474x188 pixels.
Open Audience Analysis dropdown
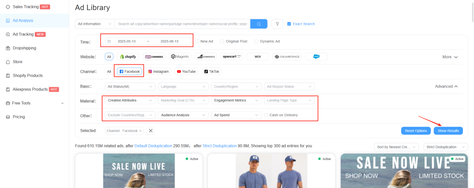pos(183,115)
